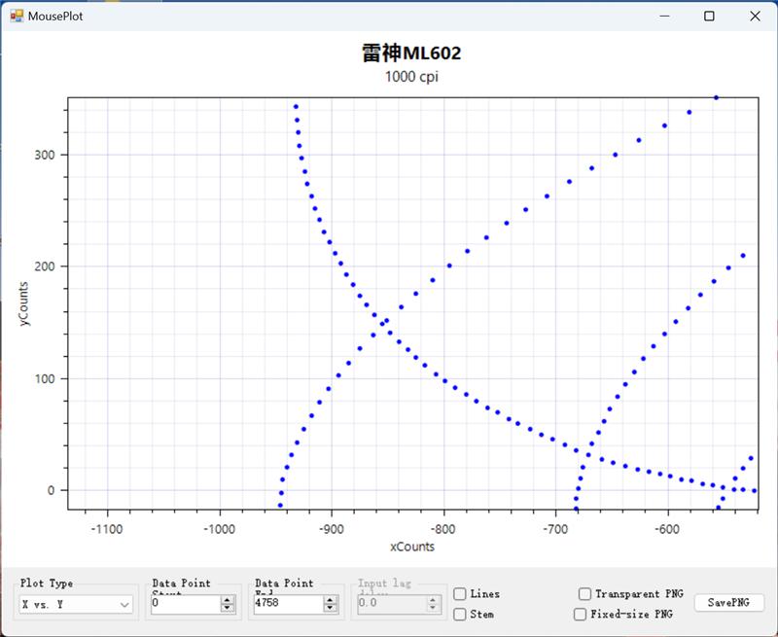This screenshot has width=778, height=637.
Task: Click the SavePNG button
Action: pyautogui.click(x=728, y=603)
